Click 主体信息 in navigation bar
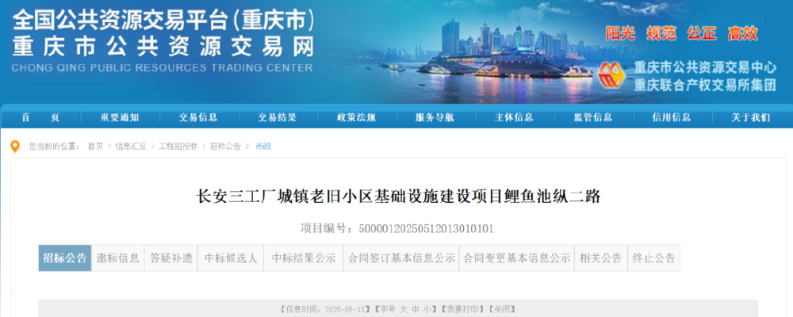Screen dimensions: 793x317 coord(514,118)
